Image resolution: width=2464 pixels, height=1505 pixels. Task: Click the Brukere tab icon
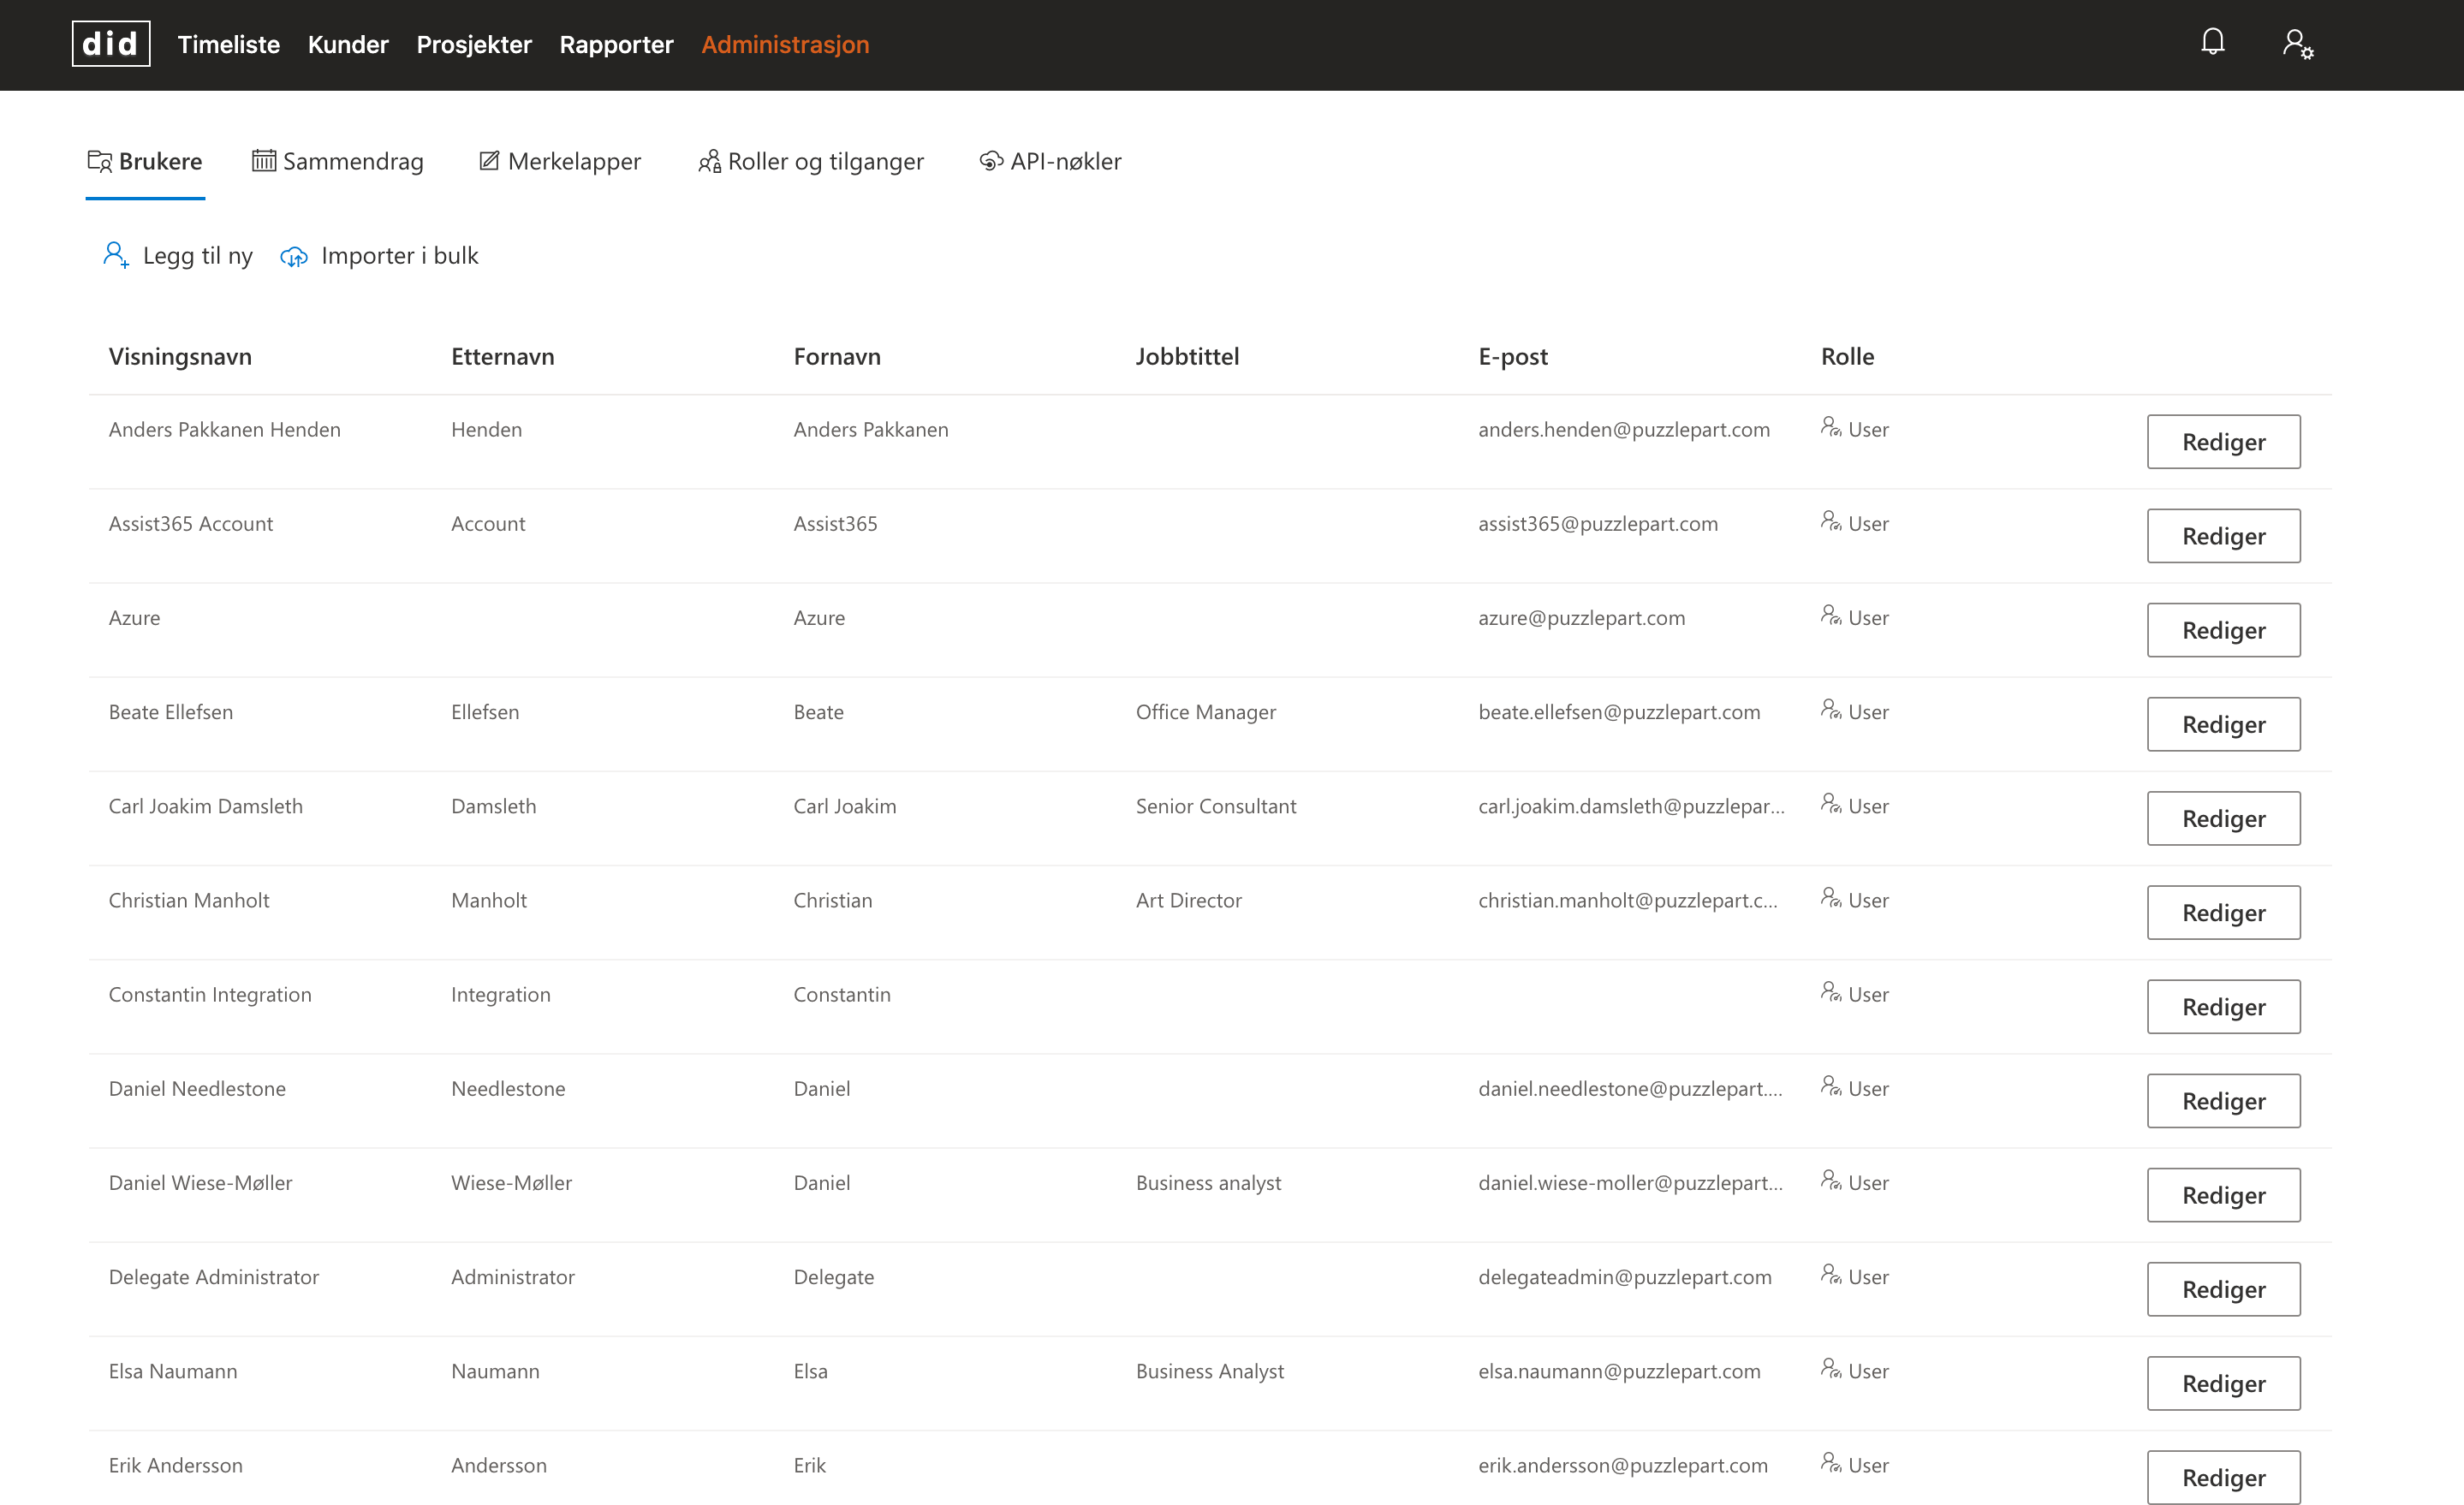point(100,161)
